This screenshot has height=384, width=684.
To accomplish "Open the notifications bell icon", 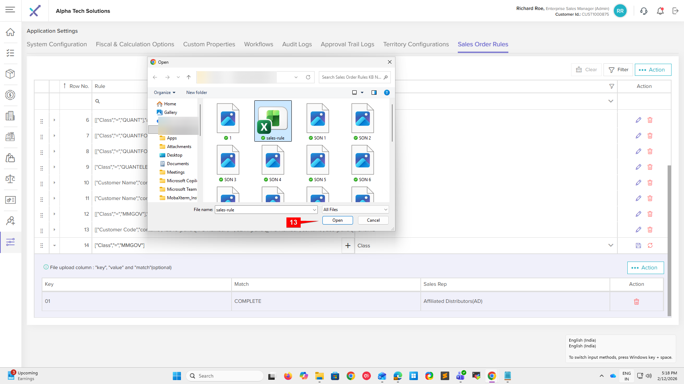I will 660,11.
